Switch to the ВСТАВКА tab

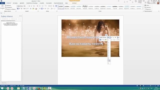click(15, 3)
